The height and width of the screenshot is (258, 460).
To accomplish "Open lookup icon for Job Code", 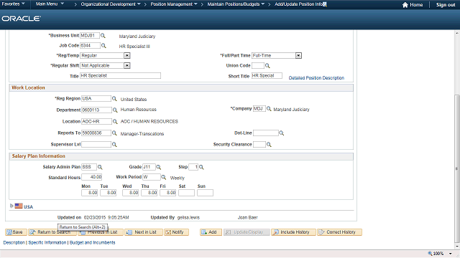I will point(103,46).
